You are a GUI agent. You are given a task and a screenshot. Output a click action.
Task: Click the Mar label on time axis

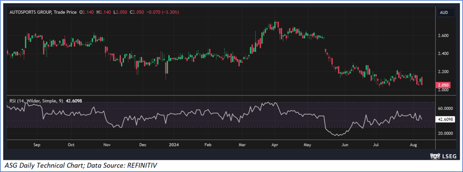coord(242,145)
